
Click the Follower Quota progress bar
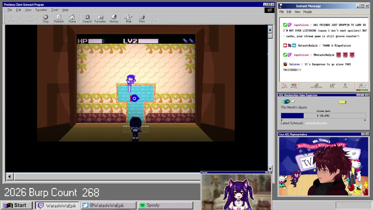pyautogui.click(x=323, y=116)
